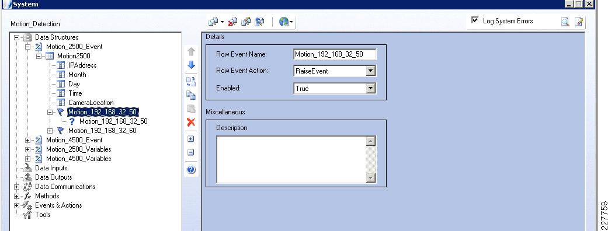Viewport: 608px width, 231px height.
Task: Click the copy icon in vertical toolbar
Action: (191, 95)
